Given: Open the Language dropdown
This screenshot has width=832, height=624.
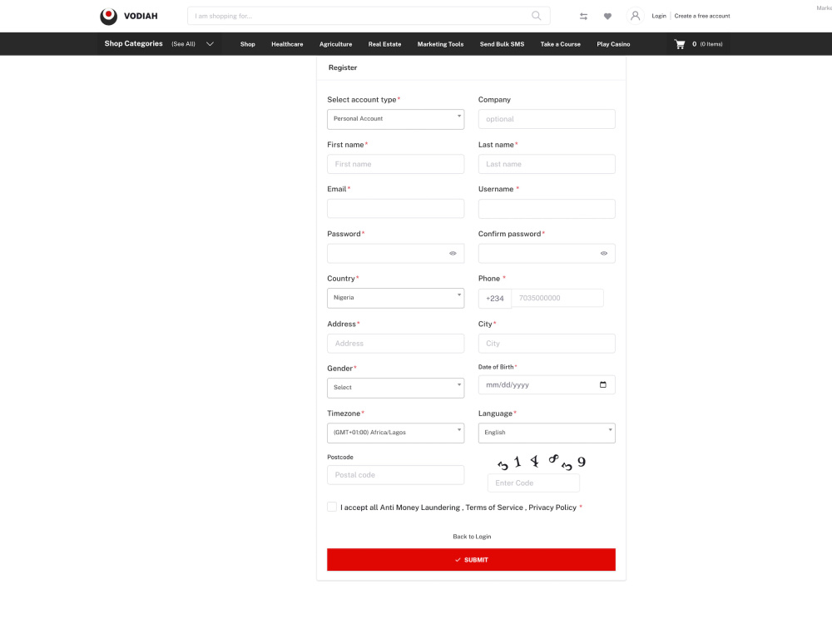Looking at the screenshot, I should [547, 433].
